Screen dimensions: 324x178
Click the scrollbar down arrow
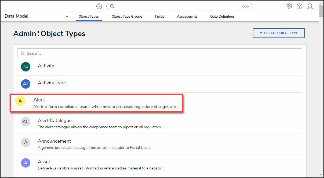pyautogui.click(x=321, y=175)
